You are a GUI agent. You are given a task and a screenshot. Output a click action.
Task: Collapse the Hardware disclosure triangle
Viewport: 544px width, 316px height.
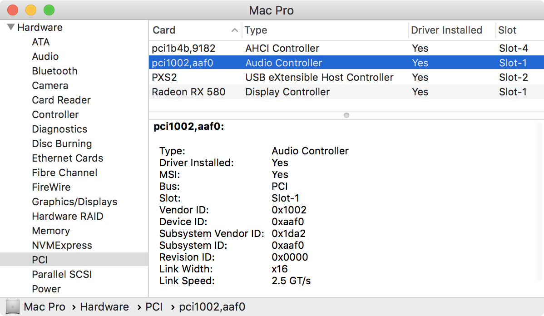(x=11, y=27)
